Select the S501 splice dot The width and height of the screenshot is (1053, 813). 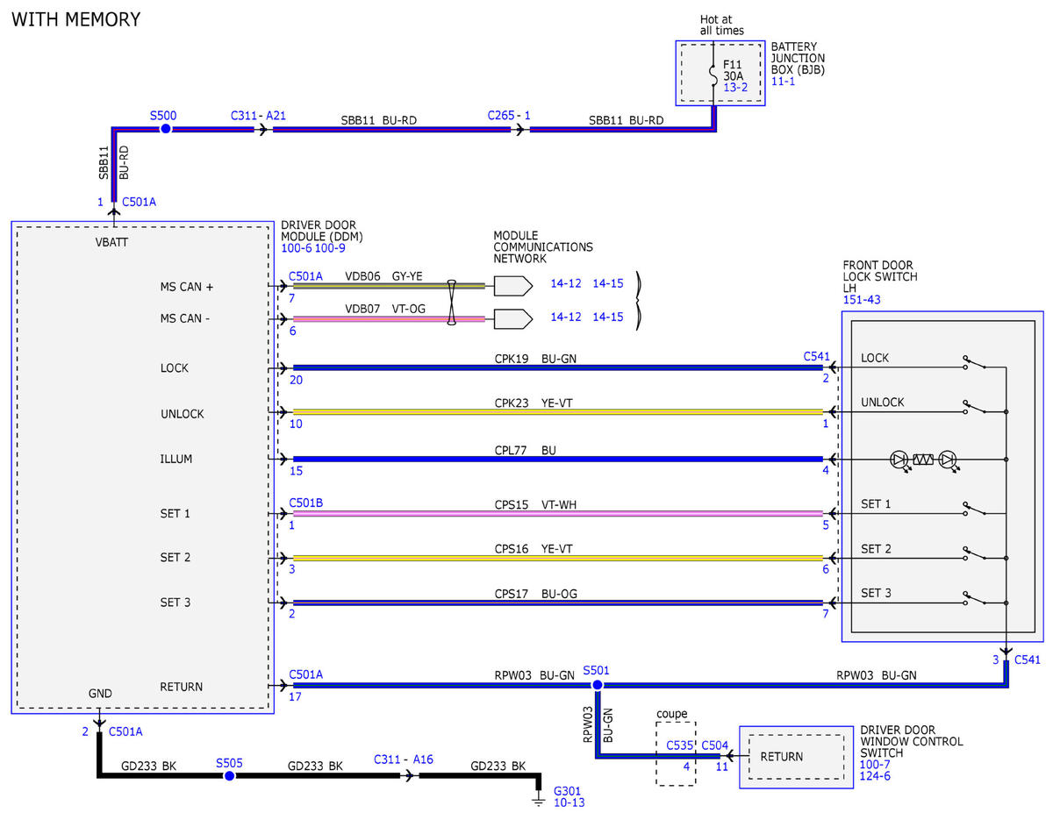point(597,685)
